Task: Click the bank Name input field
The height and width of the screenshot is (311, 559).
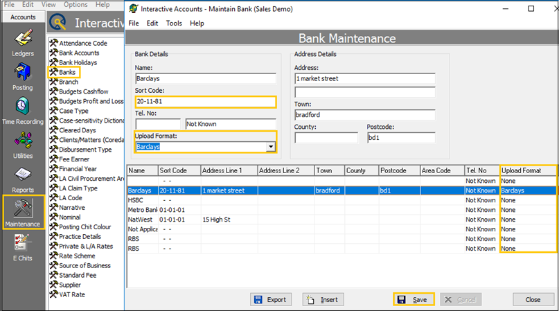Action: 206,79
